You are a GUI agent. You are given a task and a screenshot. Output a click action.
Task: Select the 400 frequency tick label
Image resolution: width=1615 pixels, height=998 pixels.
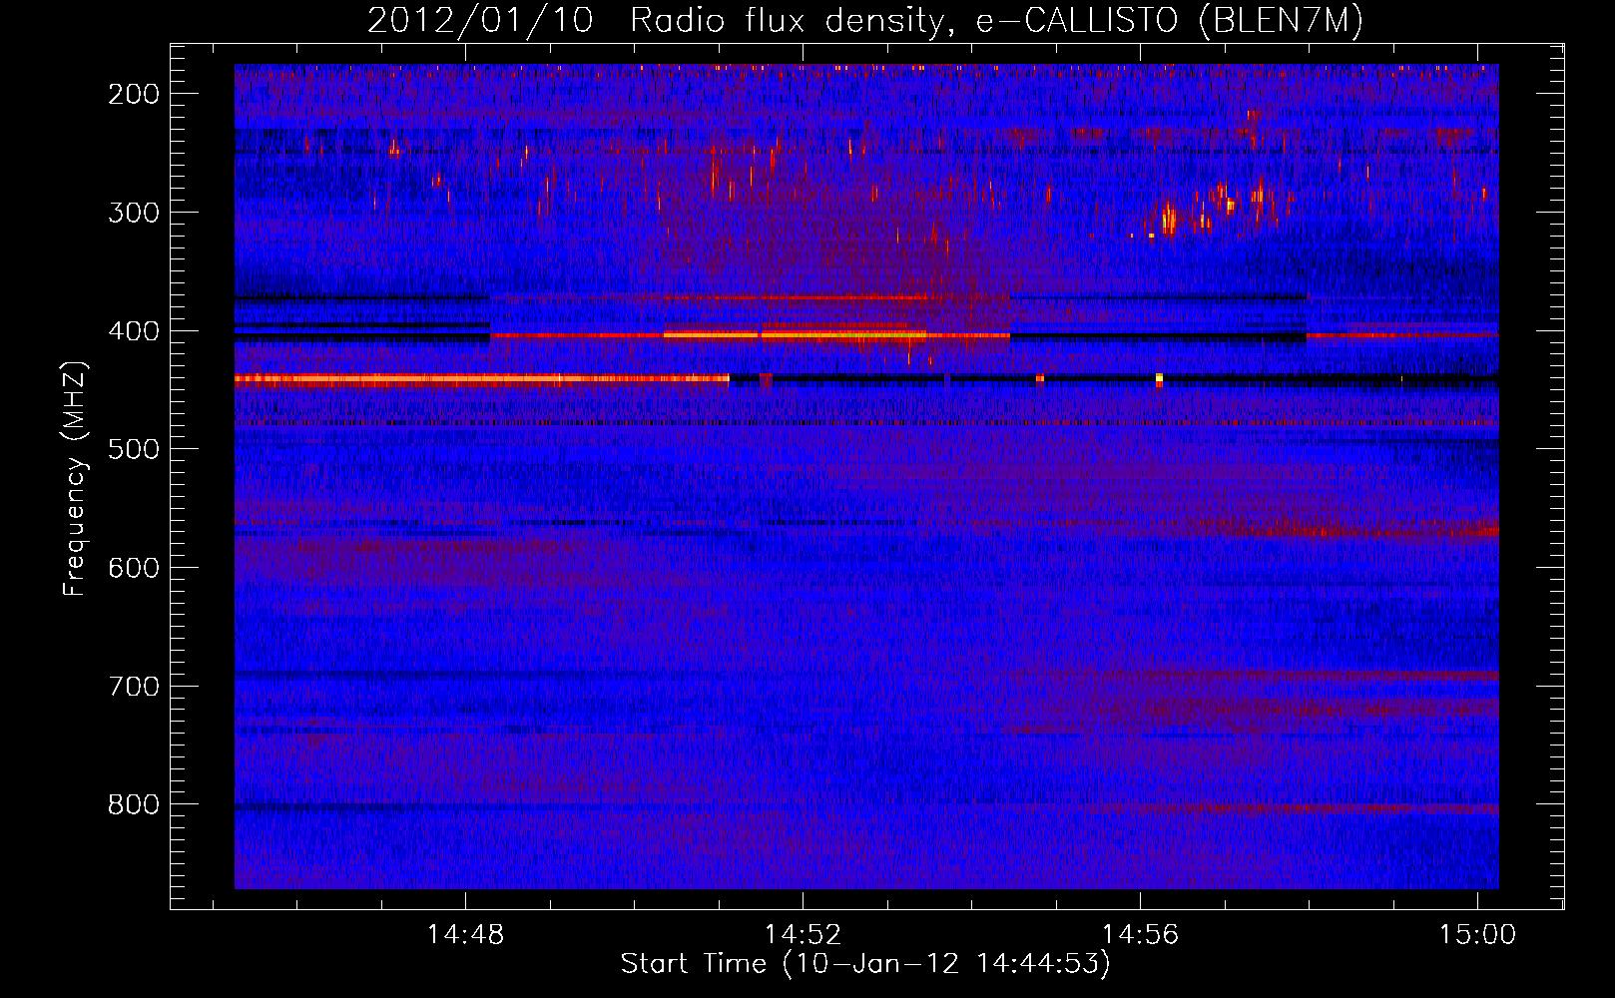coord(134,331)
